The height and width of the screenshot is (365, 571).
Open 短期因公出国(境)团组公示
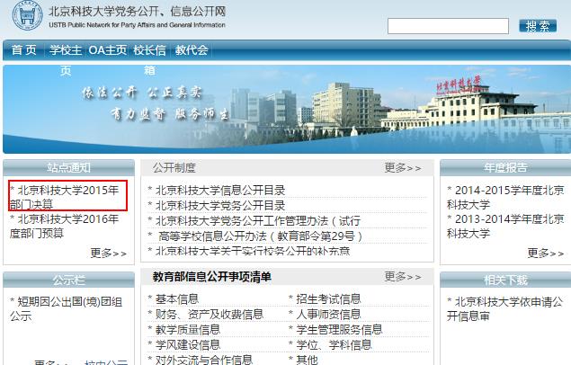point(66,309)
